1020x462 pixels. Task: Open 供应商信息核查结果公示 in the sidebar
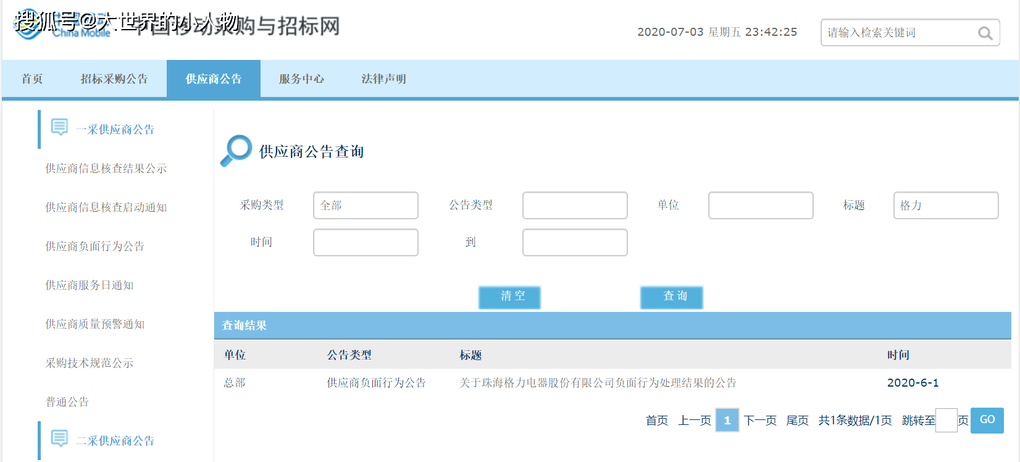click(106, 169)
